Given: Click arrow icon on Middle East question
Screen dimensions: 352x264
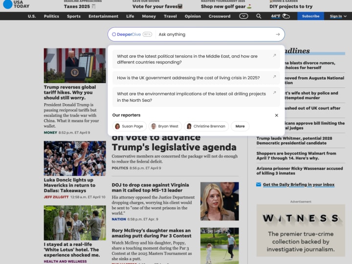Looking at the screenshot, I should 274,55.
